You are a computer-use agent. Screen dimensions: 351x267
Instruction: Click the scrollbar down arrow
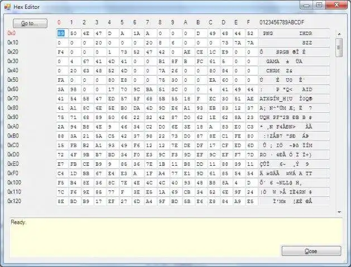pyautogui.click(x=339, y=212)
